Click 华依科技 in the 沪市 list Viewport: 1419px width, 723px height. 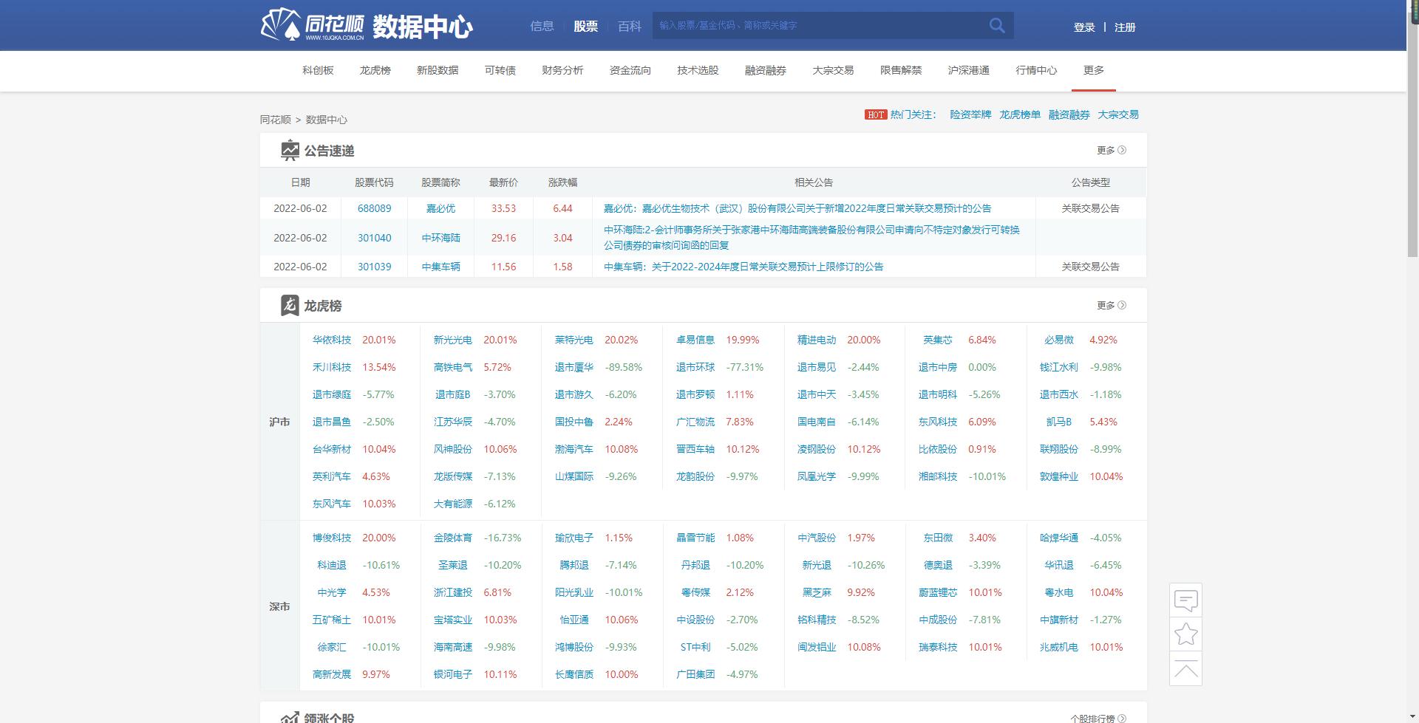(332, 340)
